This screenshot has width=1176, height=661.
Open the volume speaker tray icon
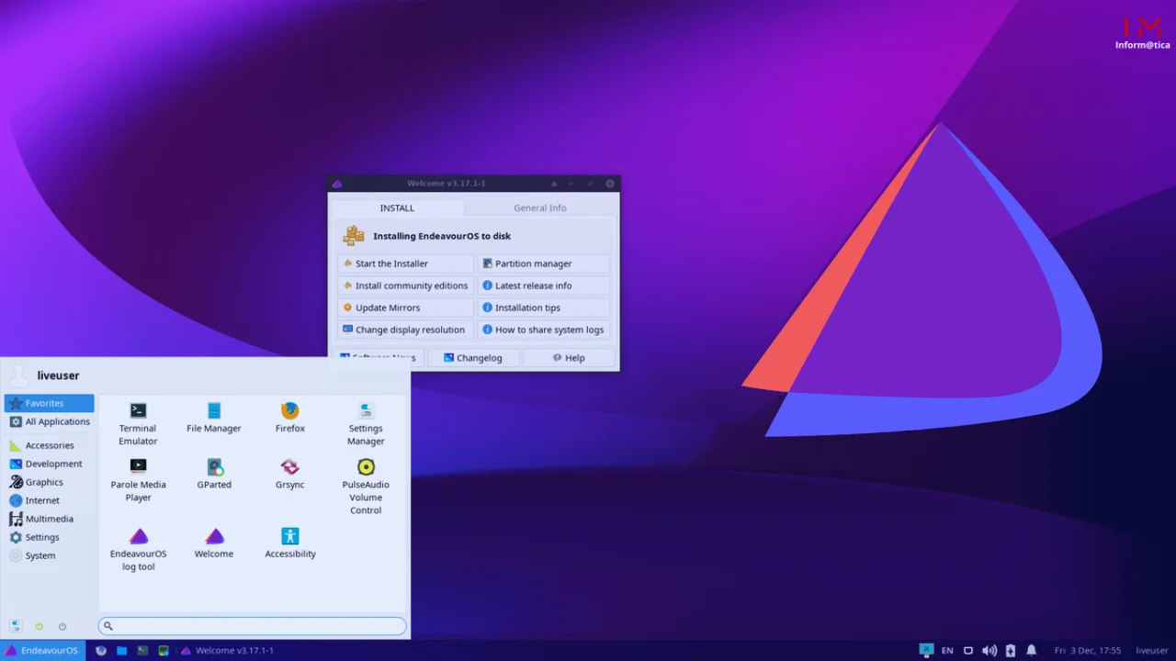pyautogui.click(x=989, y=650)
